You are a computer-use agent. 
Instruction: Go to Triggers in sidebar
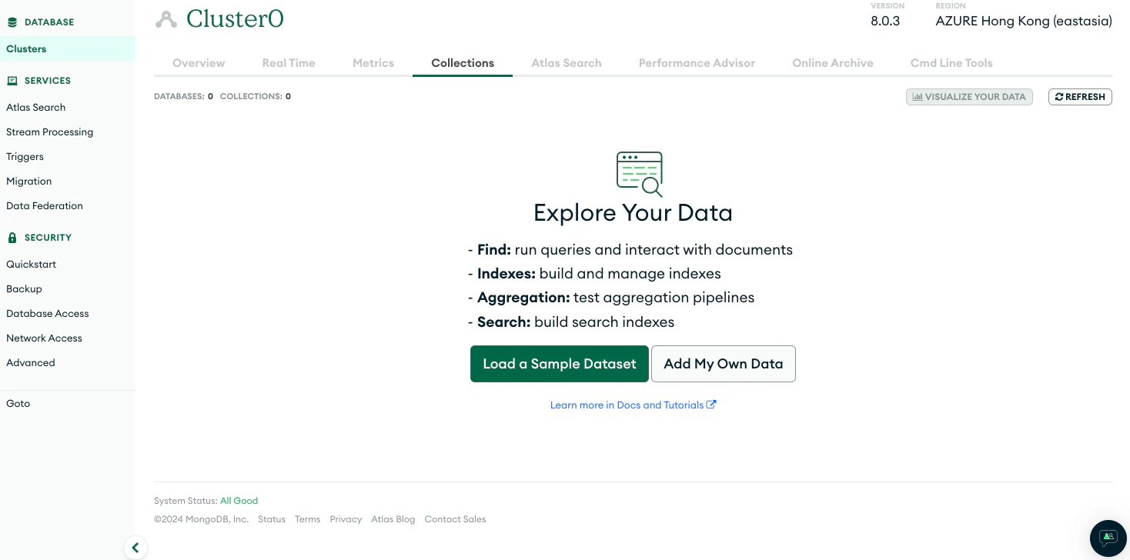pyautogui.click(x=25, y=157)
